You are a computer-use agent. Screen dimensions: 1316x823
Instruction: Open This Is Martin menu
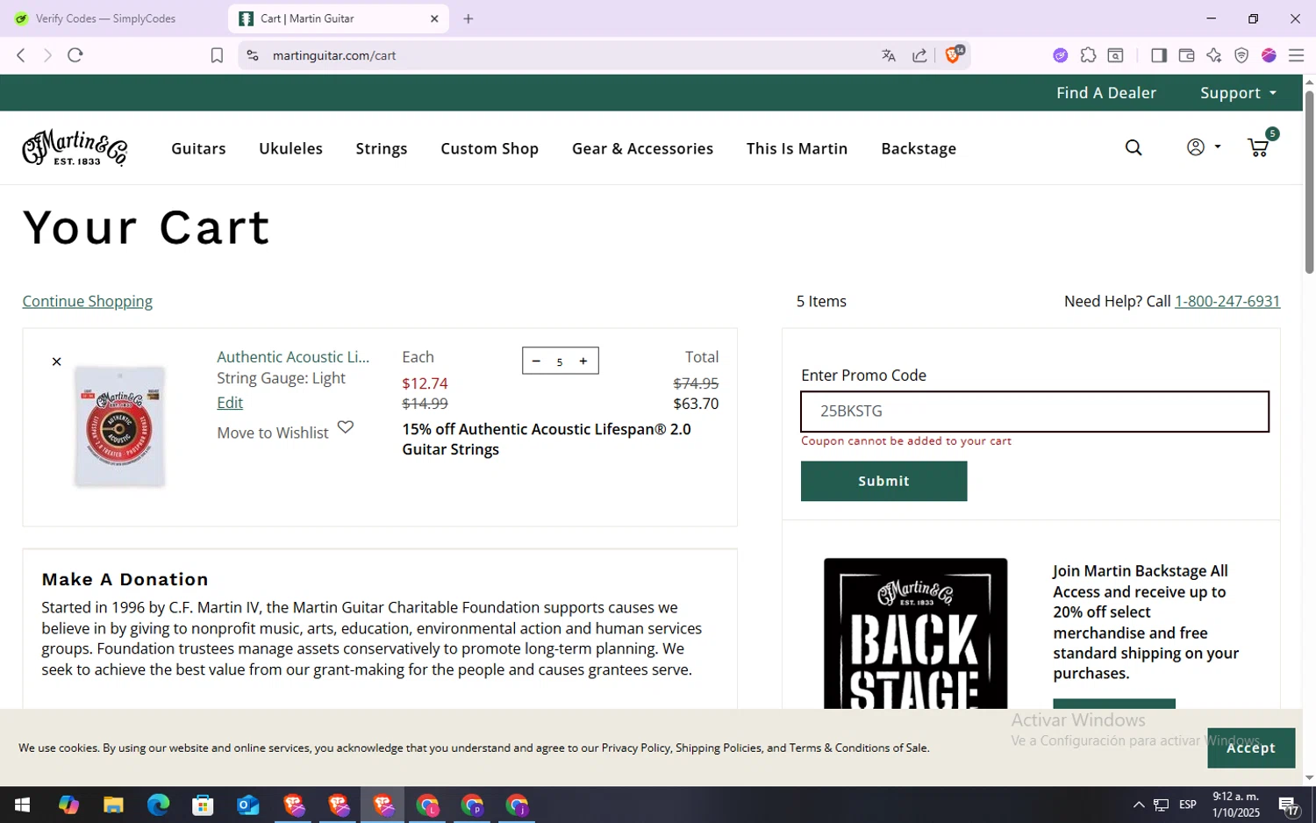[797, 148]
